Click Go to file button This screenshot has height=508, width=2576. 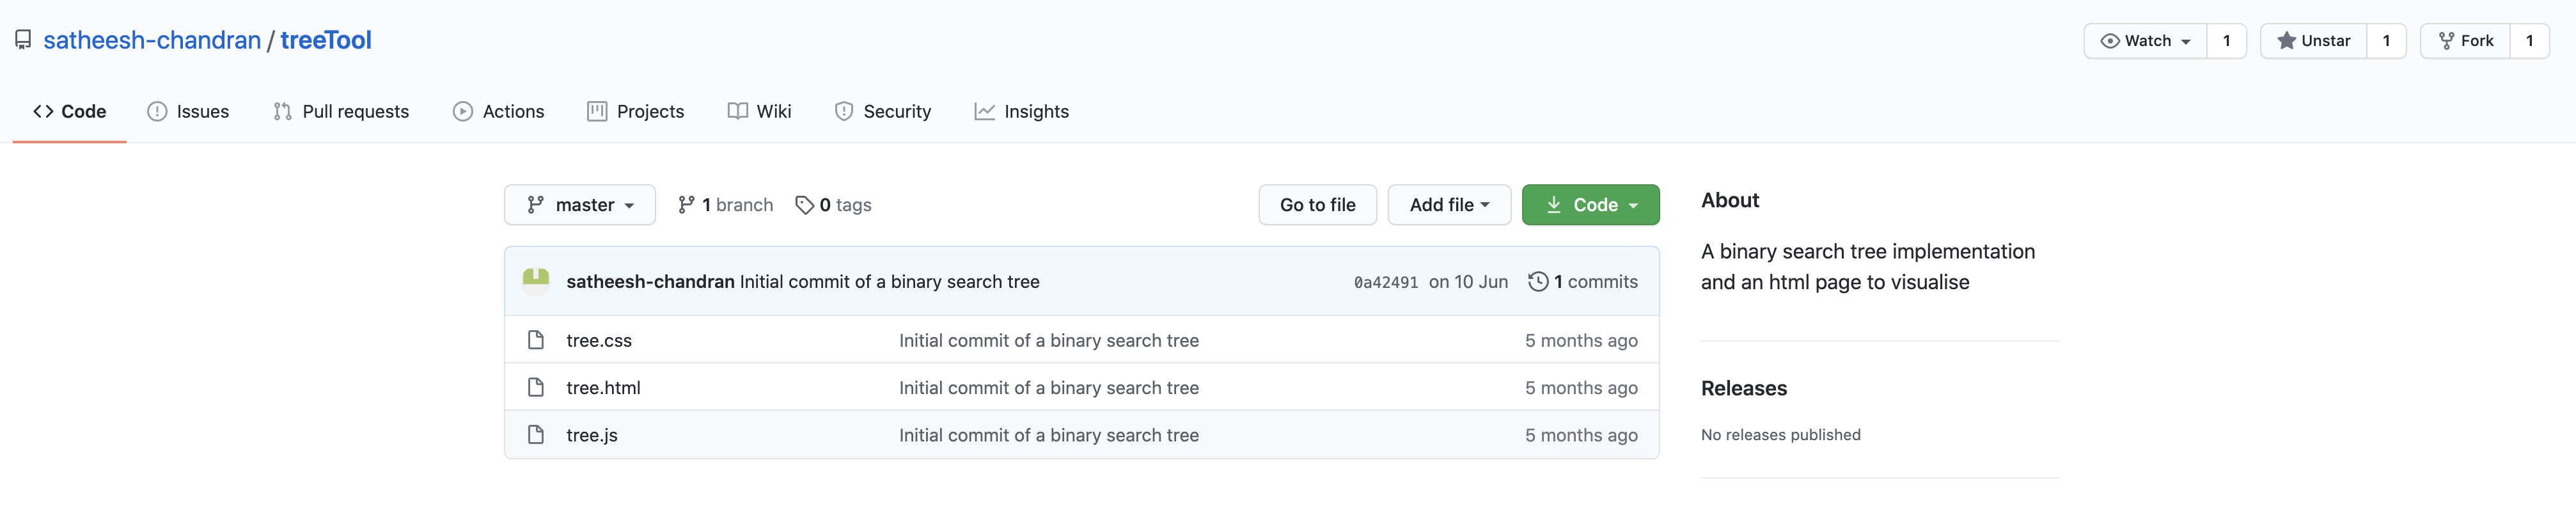point(1318,205)
